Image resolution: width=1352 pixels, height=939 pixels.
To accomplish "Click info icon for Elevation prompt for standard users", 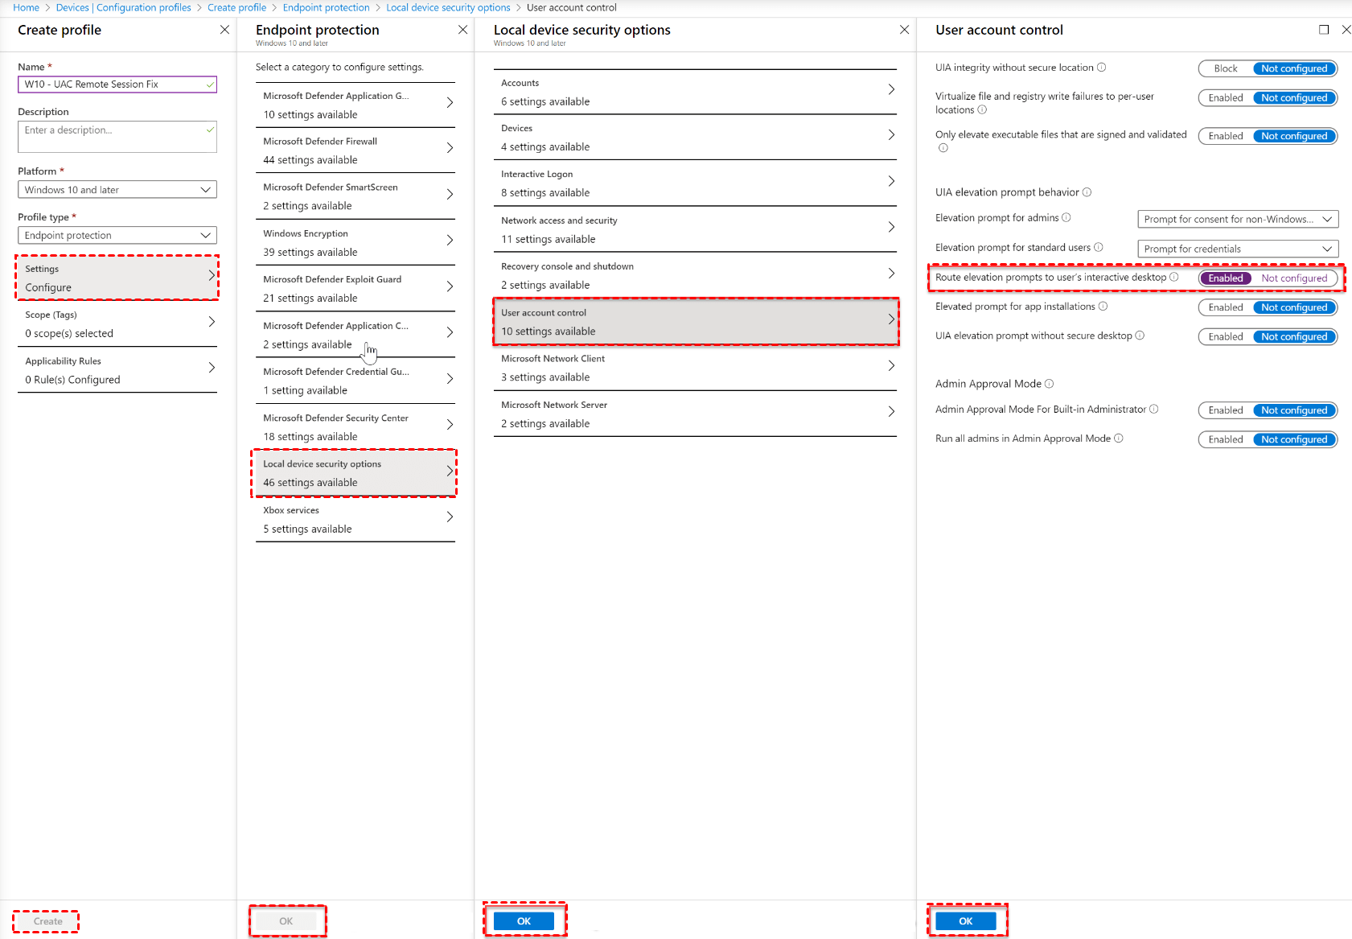I will (x=1099, y=248).
